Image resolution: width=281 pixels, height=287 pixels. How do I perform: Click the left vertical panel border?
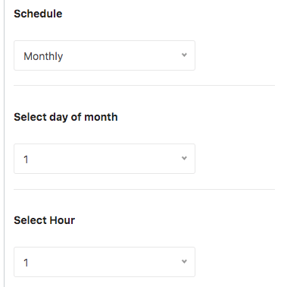[4, 143]
